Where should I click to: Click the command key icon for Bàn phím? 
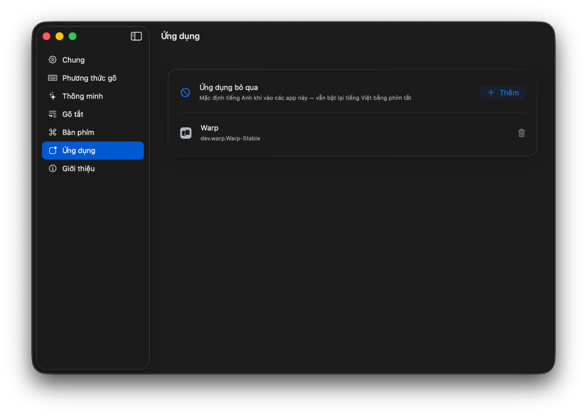tap(53, 132)
